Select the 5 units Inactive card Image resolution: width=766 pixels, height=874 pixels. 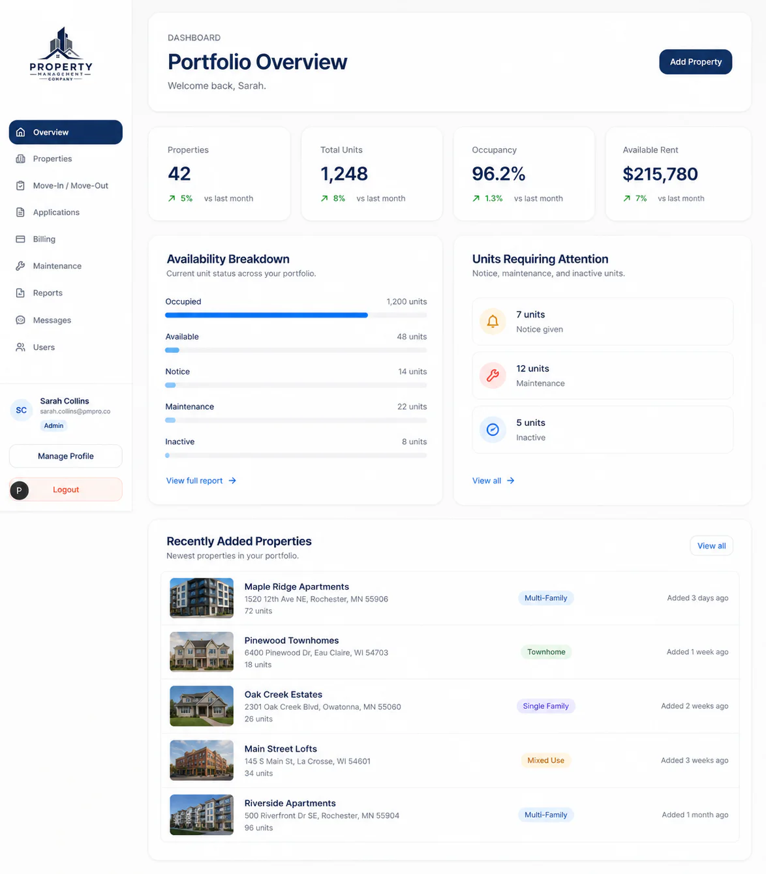603,430
